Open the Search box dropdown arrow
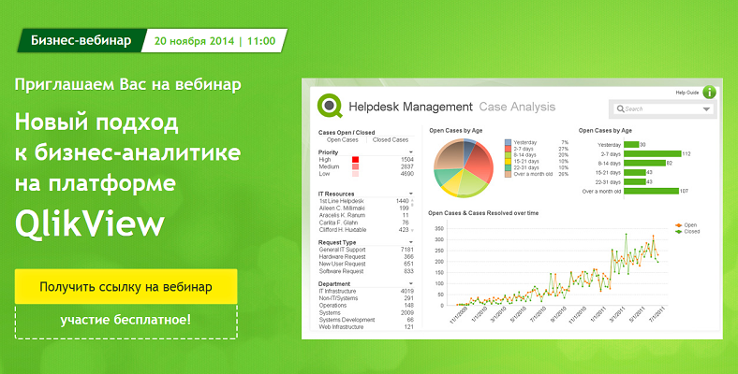 point(706,109)
